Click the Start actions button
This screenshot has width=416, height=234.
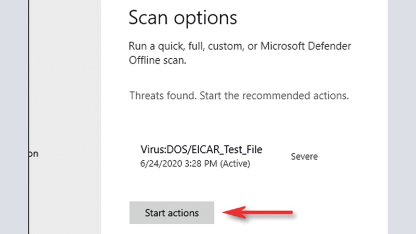pyautogui.click(x=172, y=213)
